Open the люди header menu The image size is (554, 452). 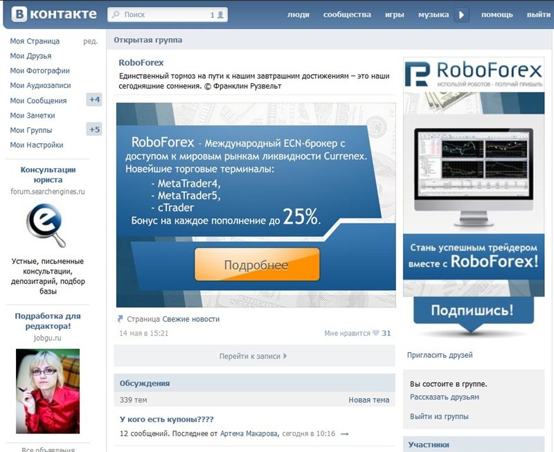tap(298, 15)
